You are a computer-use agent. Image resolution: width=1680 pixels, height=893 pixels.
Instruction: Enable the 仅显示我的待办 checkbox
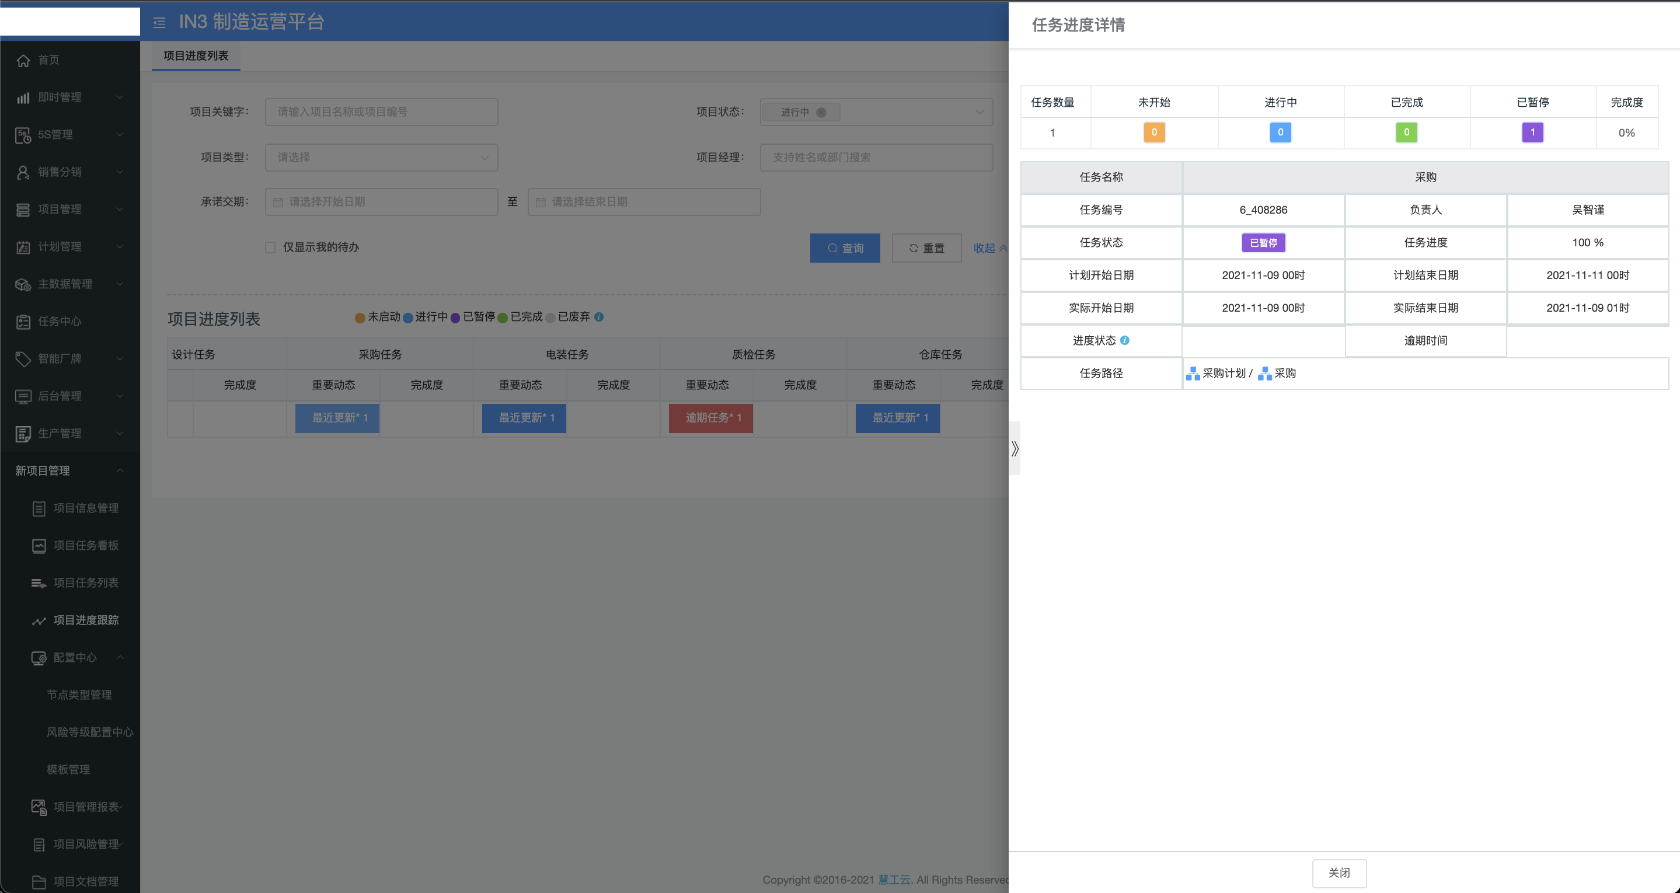click(x=271, y=247)
